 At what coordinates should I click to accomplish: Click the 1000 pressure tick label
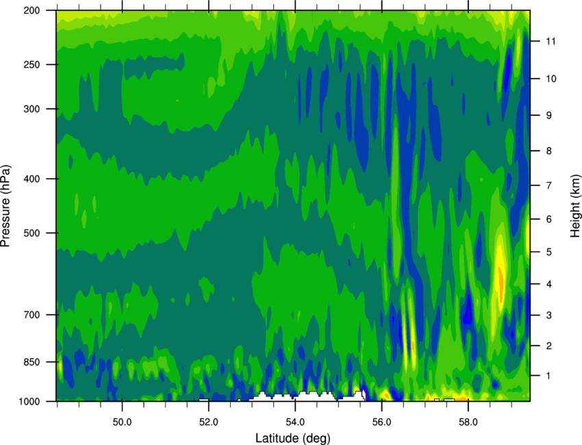(x=29, y=401)
